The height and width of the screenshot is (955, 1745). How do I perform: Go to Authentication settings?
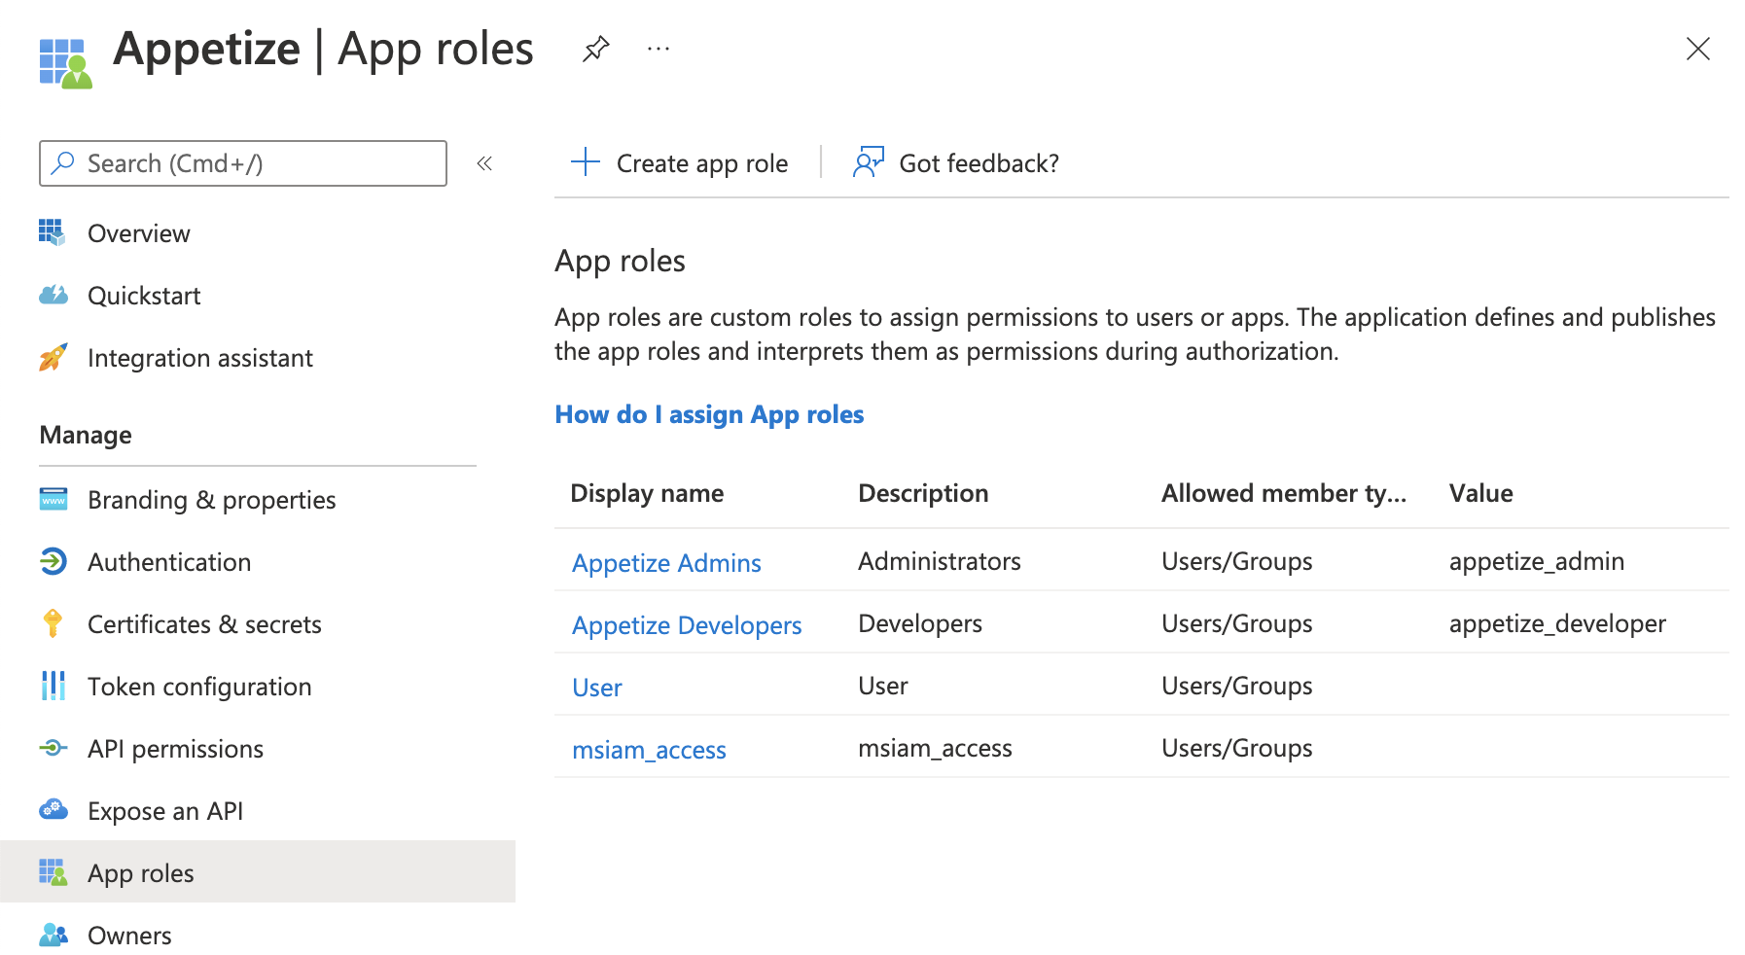pos(169,562)
